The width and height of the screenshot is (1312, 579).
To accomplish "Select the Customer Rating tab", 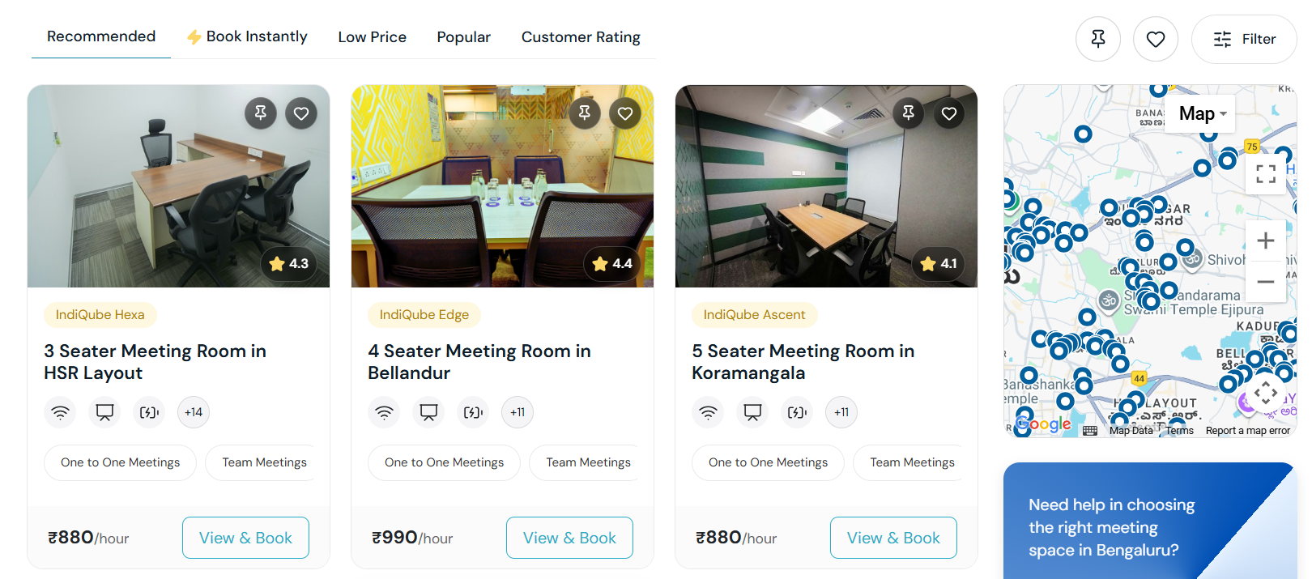I will [x=581, y=37].
